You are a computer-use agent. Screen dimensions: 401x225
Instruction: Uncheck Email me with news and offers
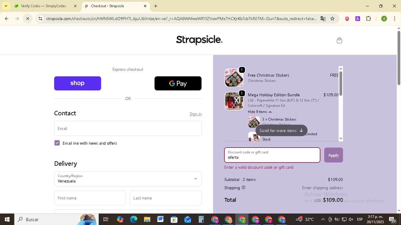57,143
